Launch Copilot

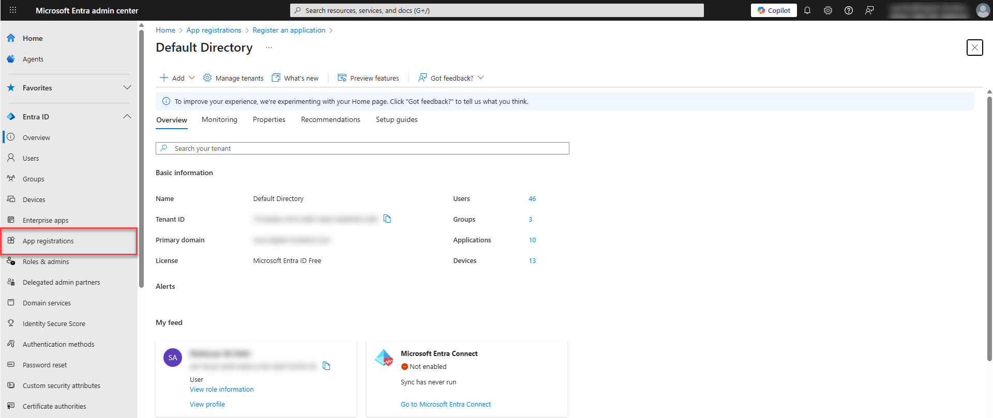[774, 10]
